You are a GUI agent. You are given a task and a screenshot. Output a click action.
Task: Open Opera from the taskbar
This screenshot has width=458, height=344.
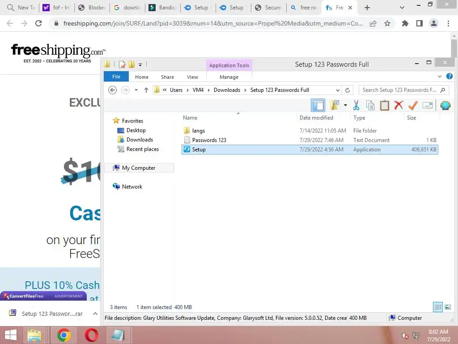coord(91,335)
